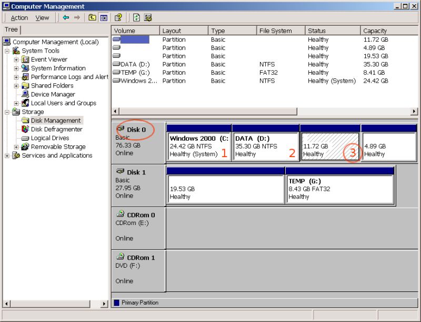Click the Logical Drives icon in the tree
This screenshot has width=421, height=322.
point(25,138)
